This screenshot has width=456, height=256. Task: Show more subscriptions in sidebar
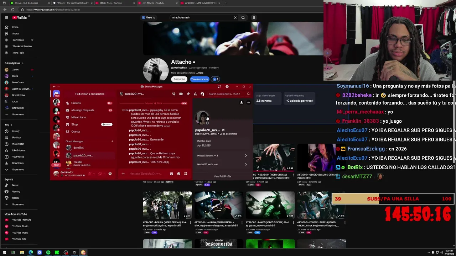pyautogui.click(x=20, y=114)
